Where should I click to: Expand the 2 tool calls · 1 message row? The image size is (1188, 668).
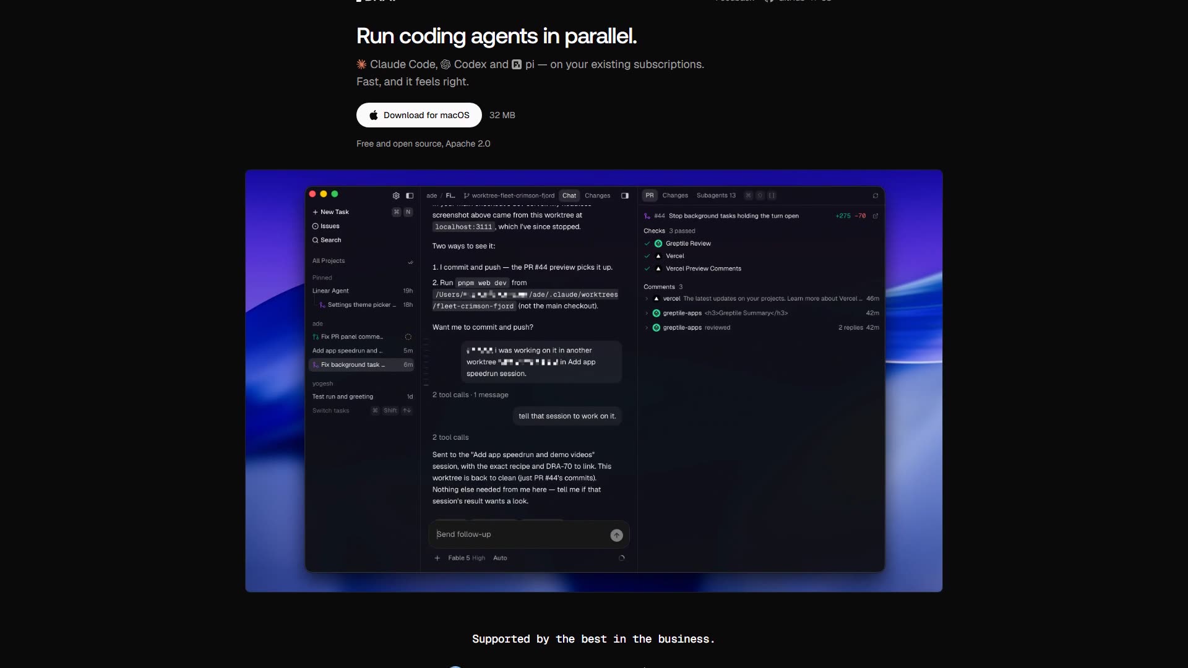click(x=470, y=395)
